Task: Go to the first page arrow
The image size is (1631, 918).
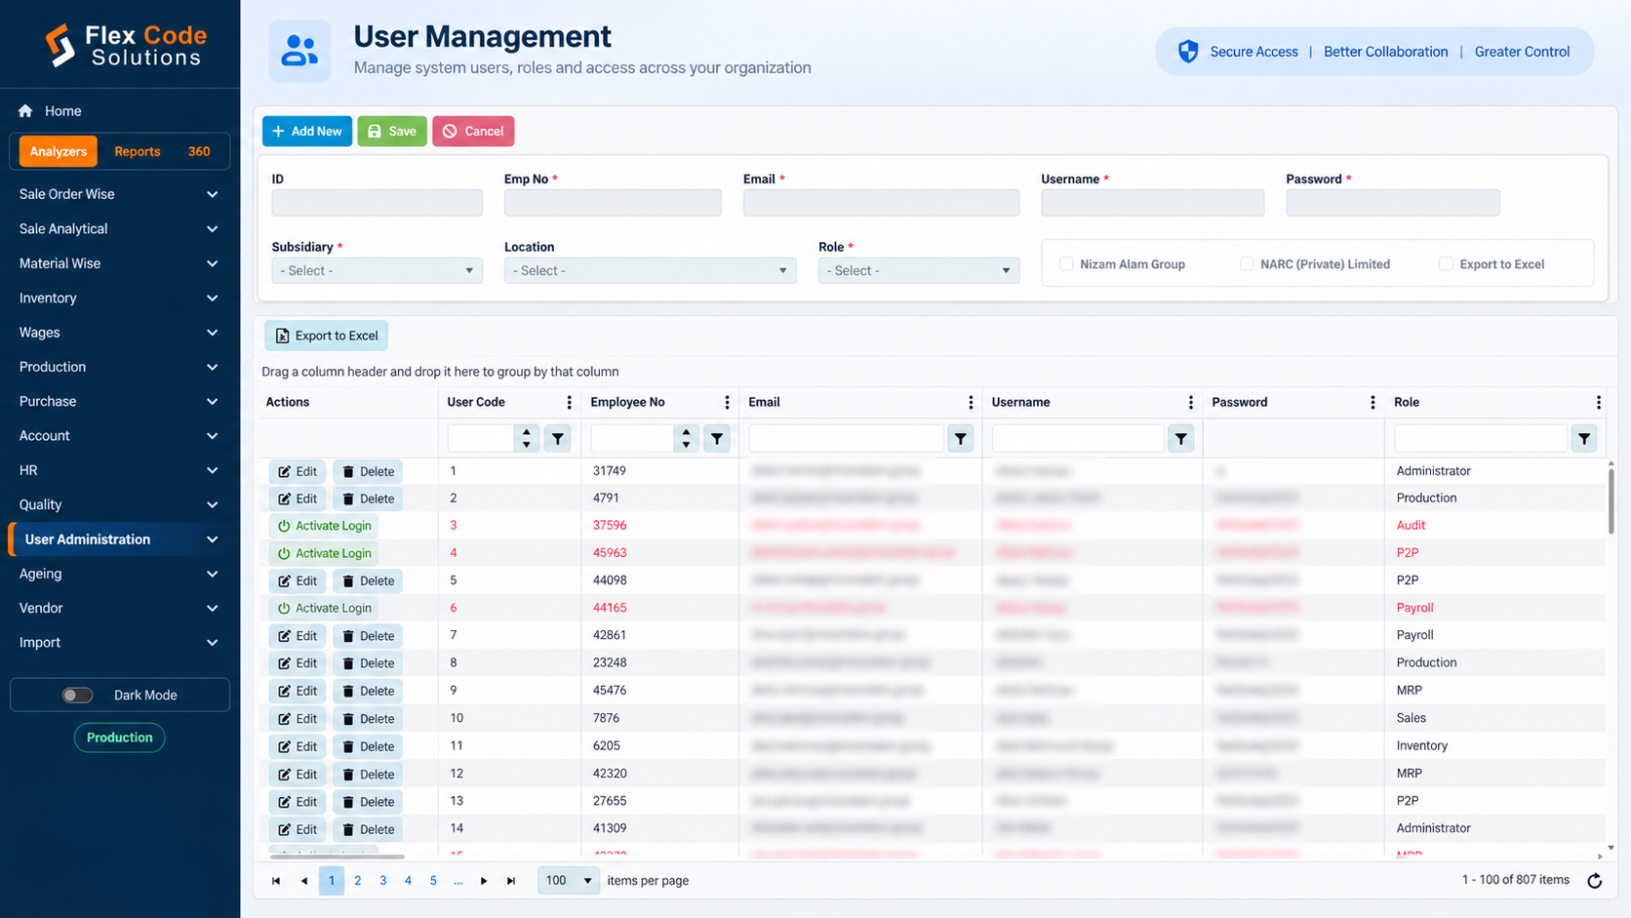Action: [x=276, y=881]
